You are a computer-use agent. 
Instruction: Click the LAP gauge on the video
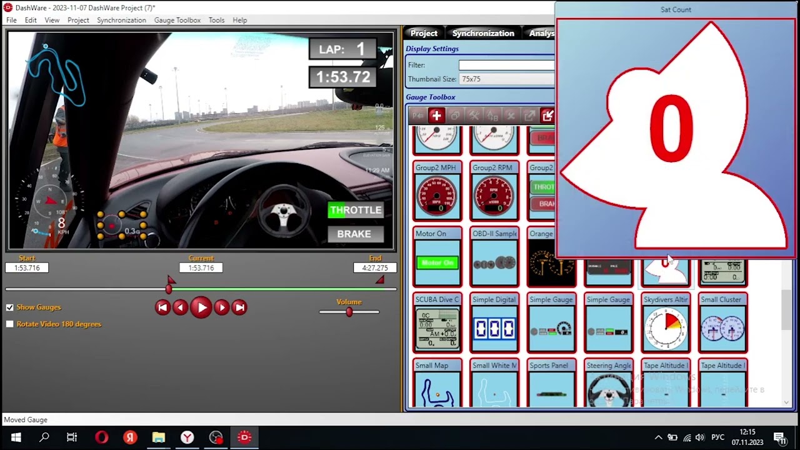pyautogui.click(x=342, y=49)
